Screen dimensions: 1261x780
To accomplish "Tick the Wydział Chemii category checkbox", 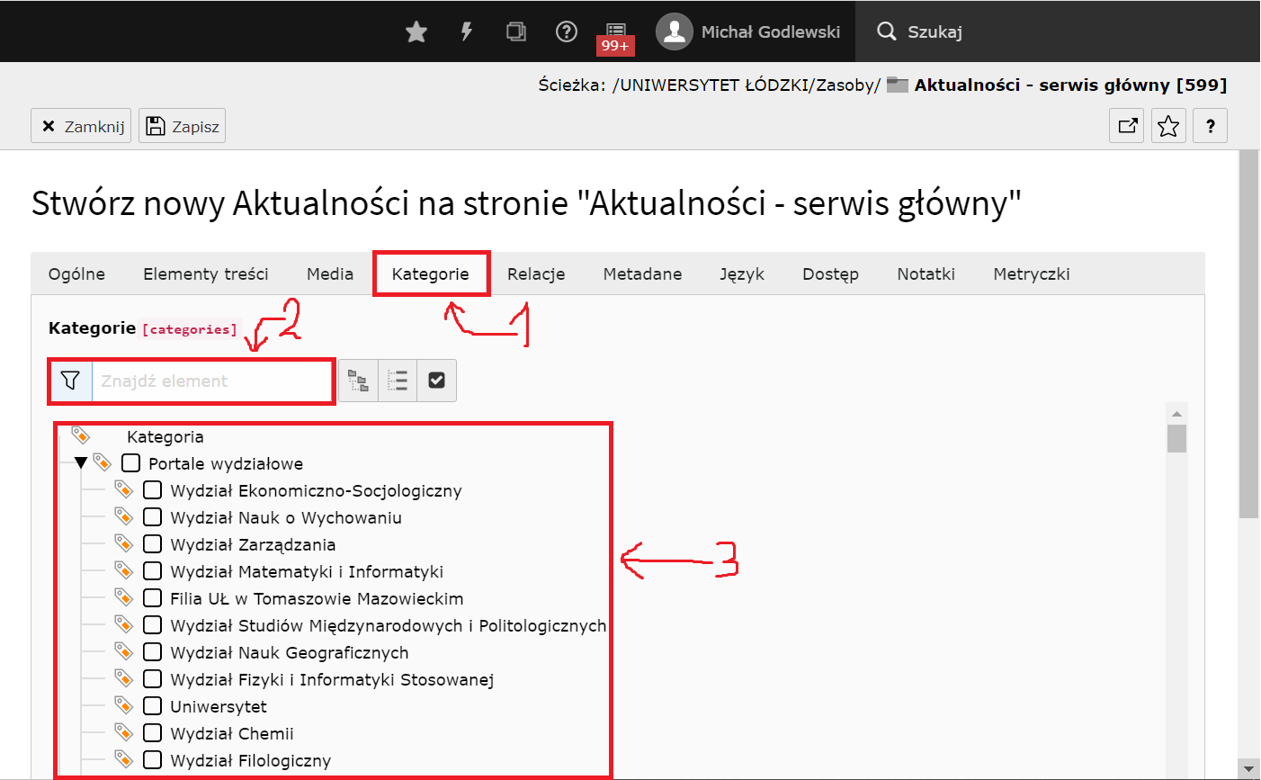I will pos(153,733).
